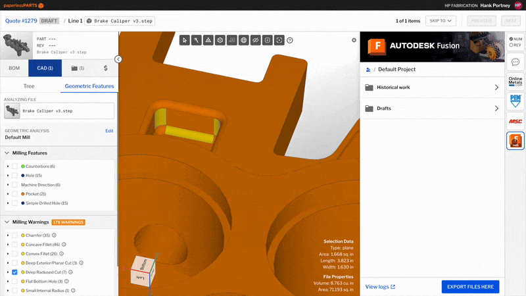
Task: Click the dashed circle center view icon
Action: click(x=268, y=40)
